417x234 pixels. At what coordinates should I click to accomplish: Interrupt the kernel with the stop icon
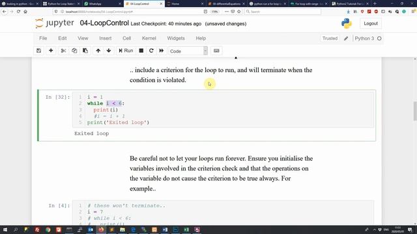point(141,51)
